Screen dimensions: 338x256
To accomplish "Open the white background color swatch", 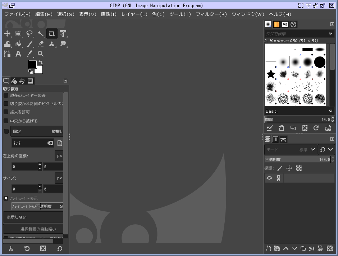I will tap(40, 71).
